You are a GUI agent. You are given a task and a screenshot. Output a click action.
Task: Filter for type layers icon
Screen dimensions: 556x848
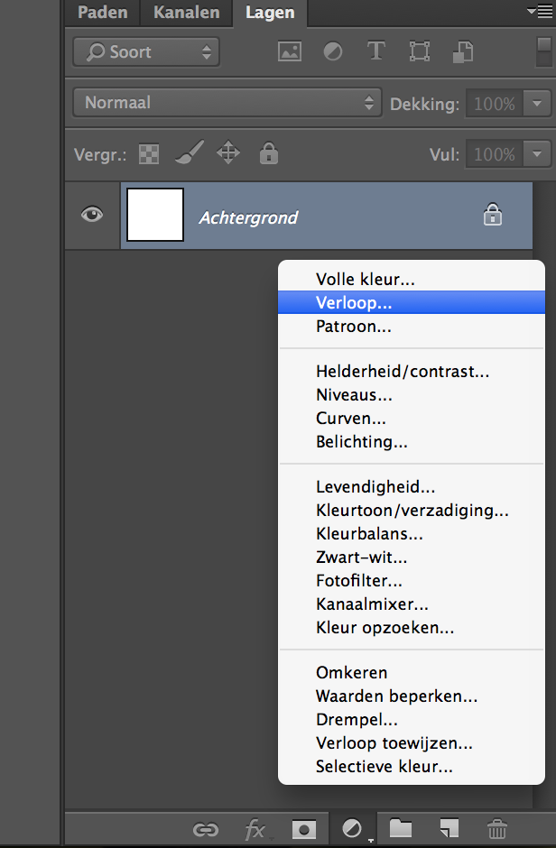click(x=375, y=51)
